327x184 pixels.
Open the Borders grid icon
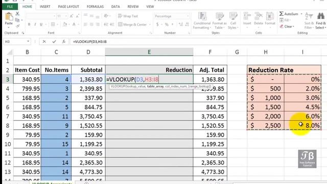[53, 25]
